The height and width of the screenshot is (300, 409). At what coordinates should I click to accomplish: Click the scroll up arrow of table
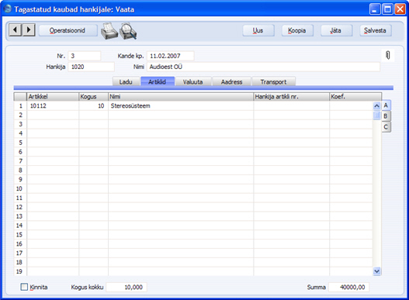(x=376, y=106)
